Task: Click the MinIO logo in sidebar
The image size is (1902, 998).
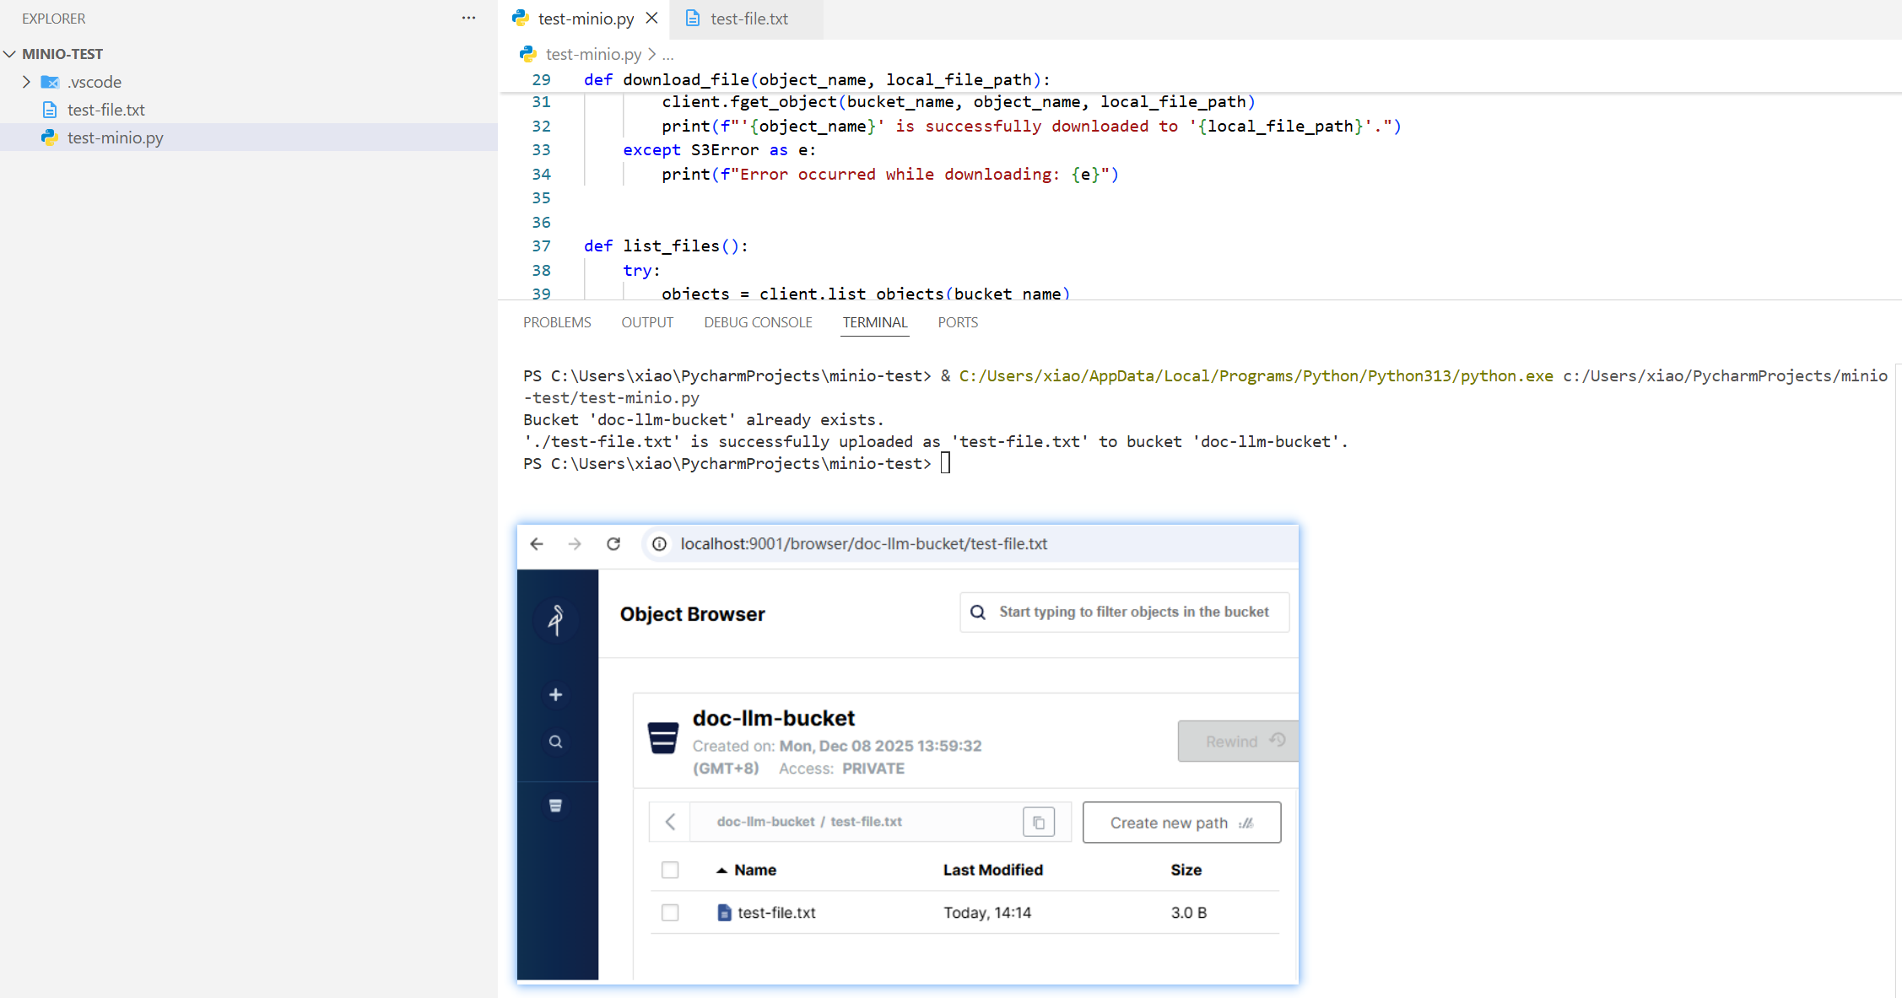Action: (x=555, y=620)
